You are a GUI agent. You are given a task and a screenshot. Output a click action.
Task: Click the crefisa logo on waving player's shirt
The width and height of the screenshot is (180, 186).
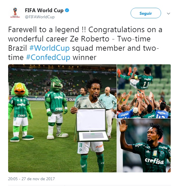pos(154,161)
